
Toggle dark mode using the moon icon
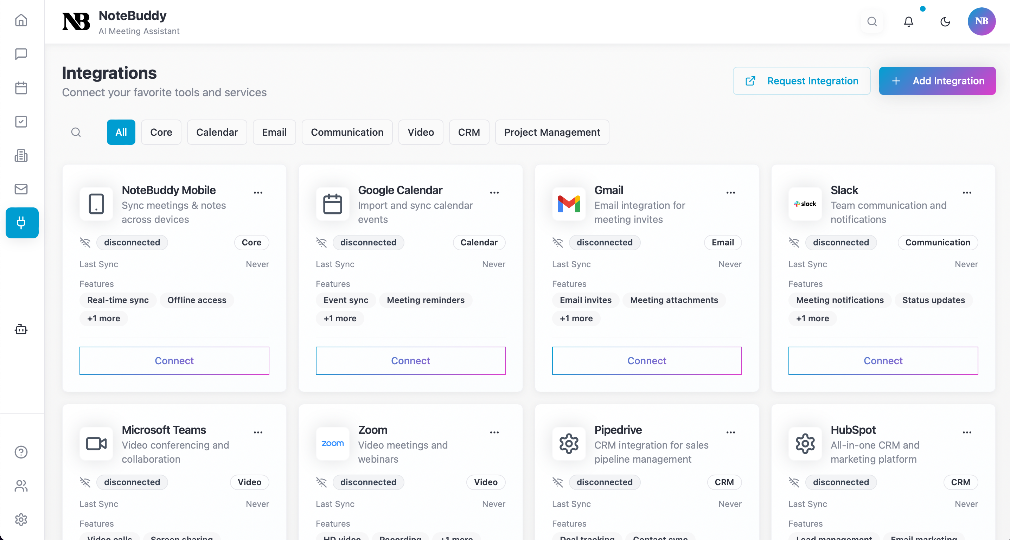(x=945, y=22)
